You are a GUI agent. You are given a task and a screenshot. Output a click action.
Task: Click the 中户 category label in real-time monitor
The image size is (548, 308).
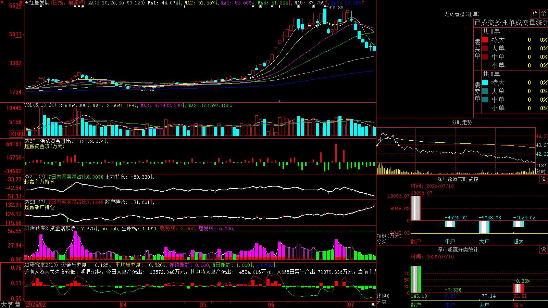pos(450,241)
